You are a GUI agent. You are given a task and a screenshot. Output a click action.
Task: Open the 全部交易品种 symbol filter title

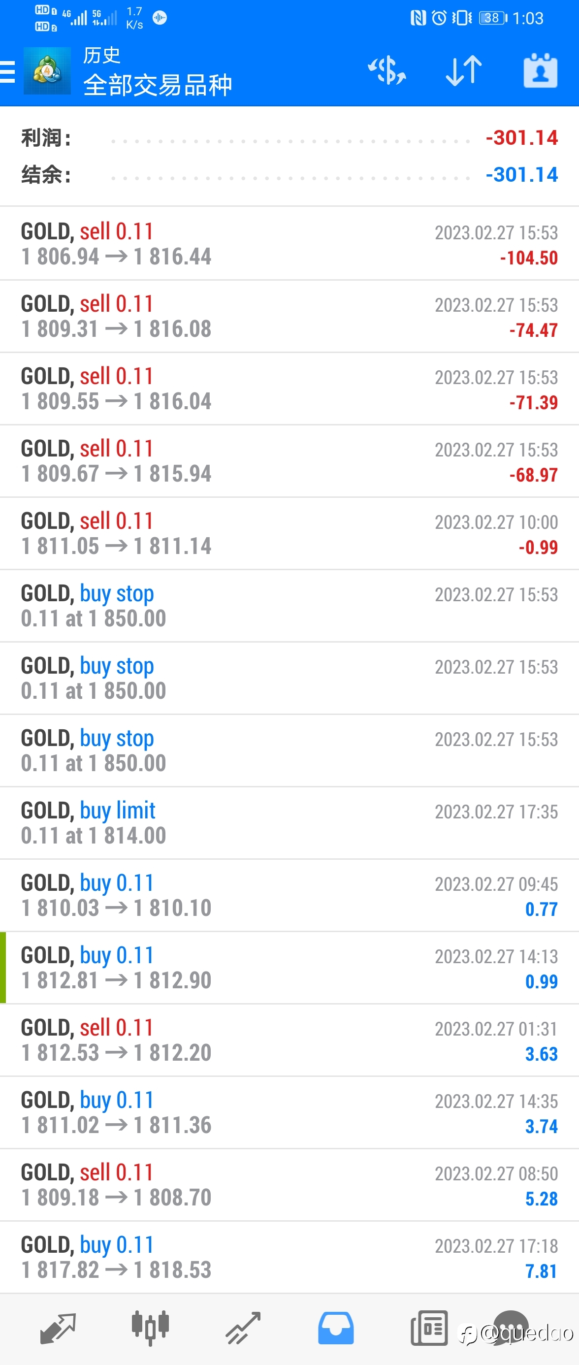tap(158, 85)
